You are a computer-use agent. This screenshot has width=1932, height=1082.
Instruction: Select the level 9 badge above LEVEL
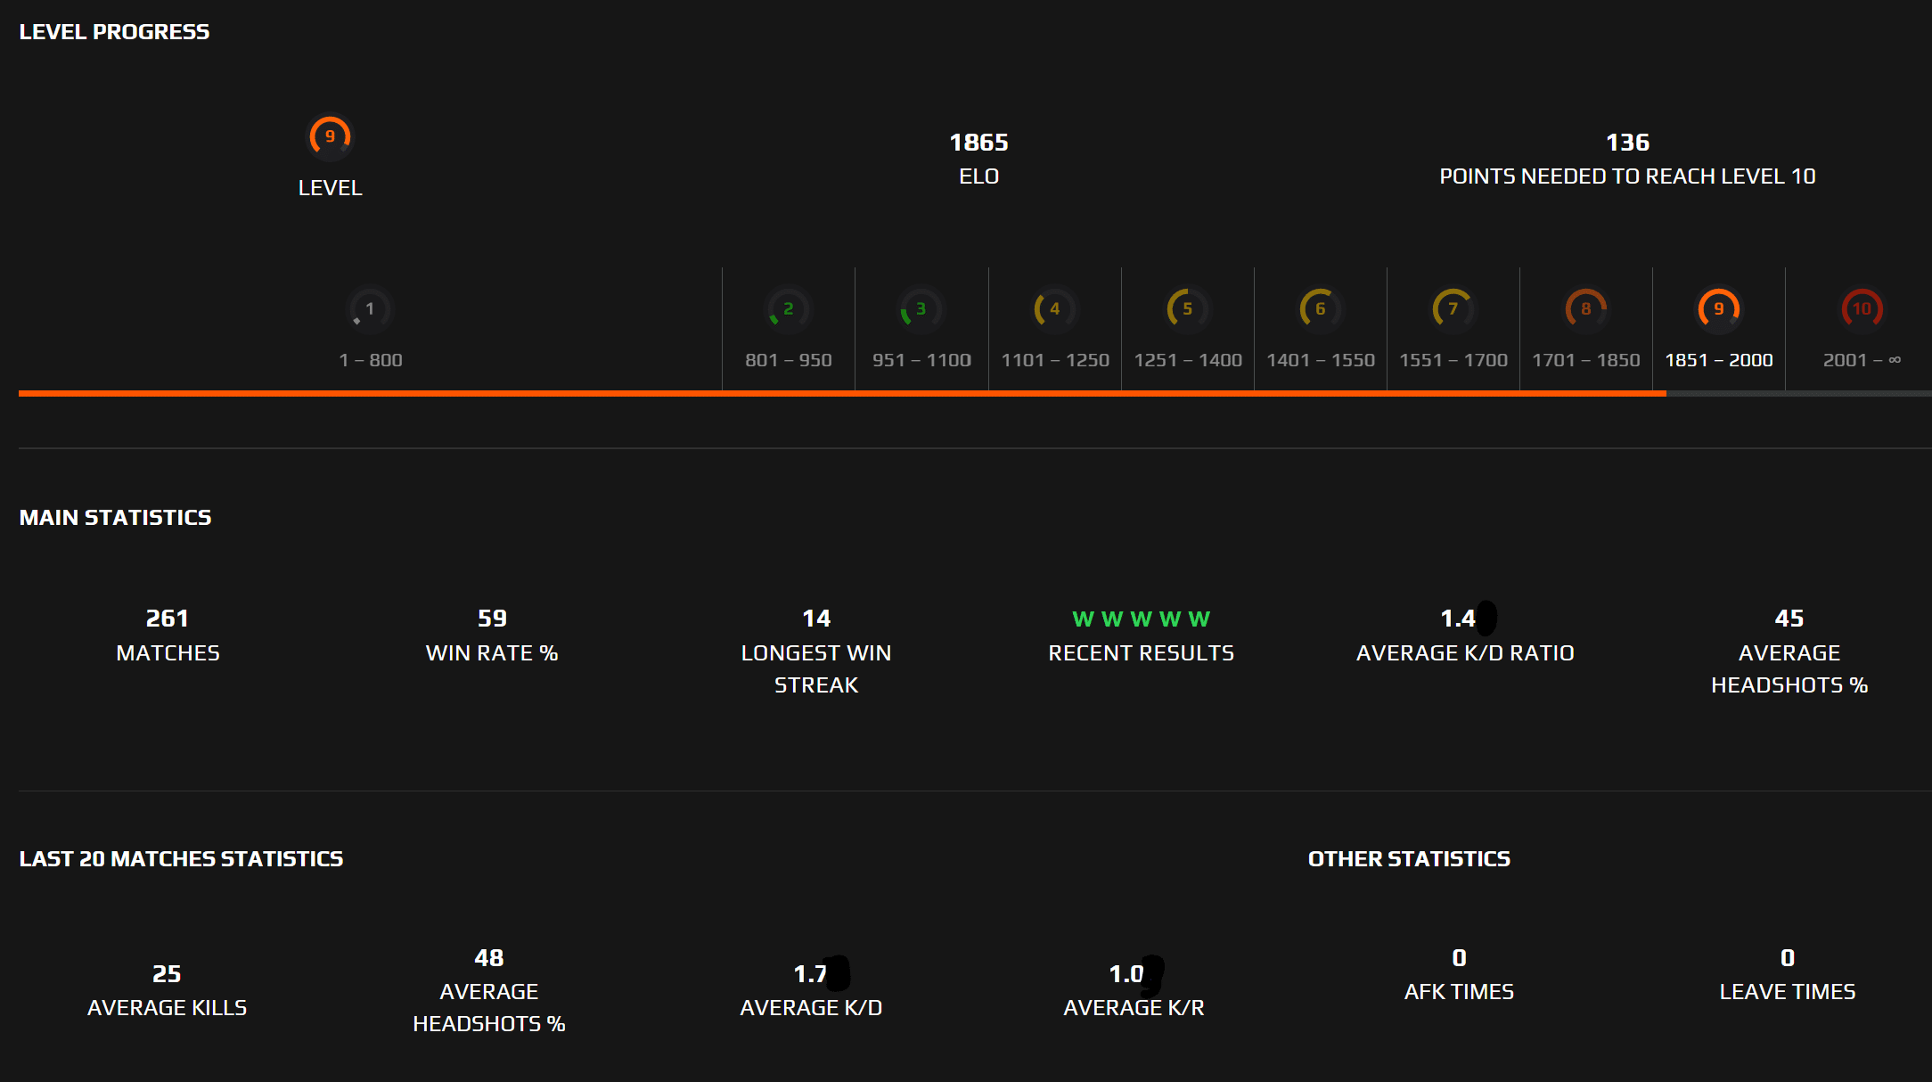330,135
